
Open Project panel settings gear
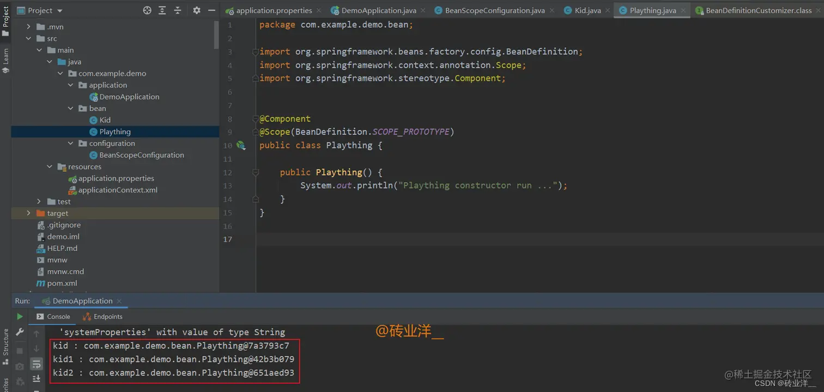[x=197, y=10]
